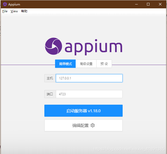
Task: Maximize the Appium window
Action: pyautogui.click(x=148, y=4)
